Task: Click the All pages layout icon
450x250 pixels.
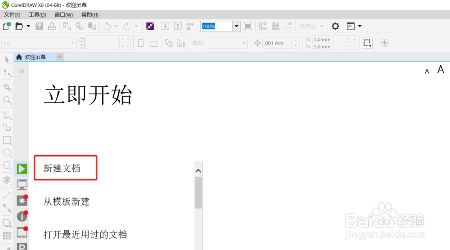Action: point(169,43)
